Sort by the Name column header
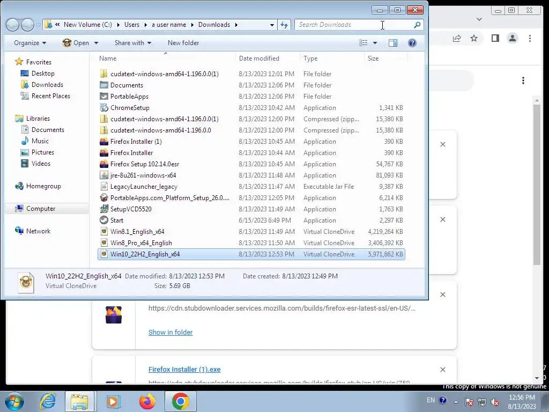Screen dimensions: 549x412 (166, 58)
